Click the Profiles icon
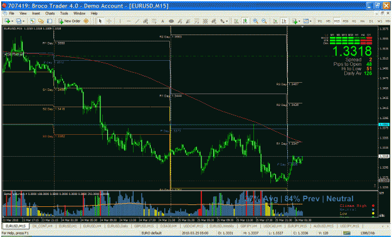This screenshot has width=392, height=237. (19, 21)
